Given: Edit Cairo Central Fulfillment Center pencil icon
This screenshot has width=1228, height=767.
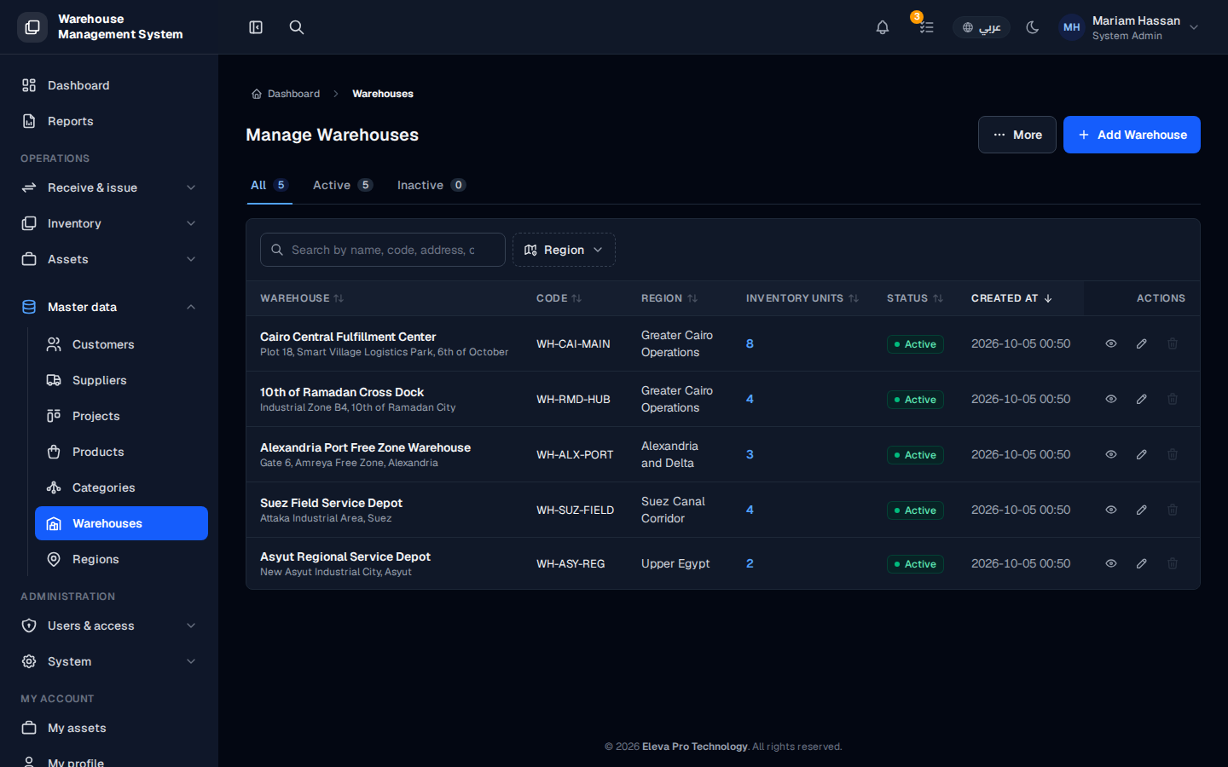Looking at the screenshot, I should point(1142,343).
